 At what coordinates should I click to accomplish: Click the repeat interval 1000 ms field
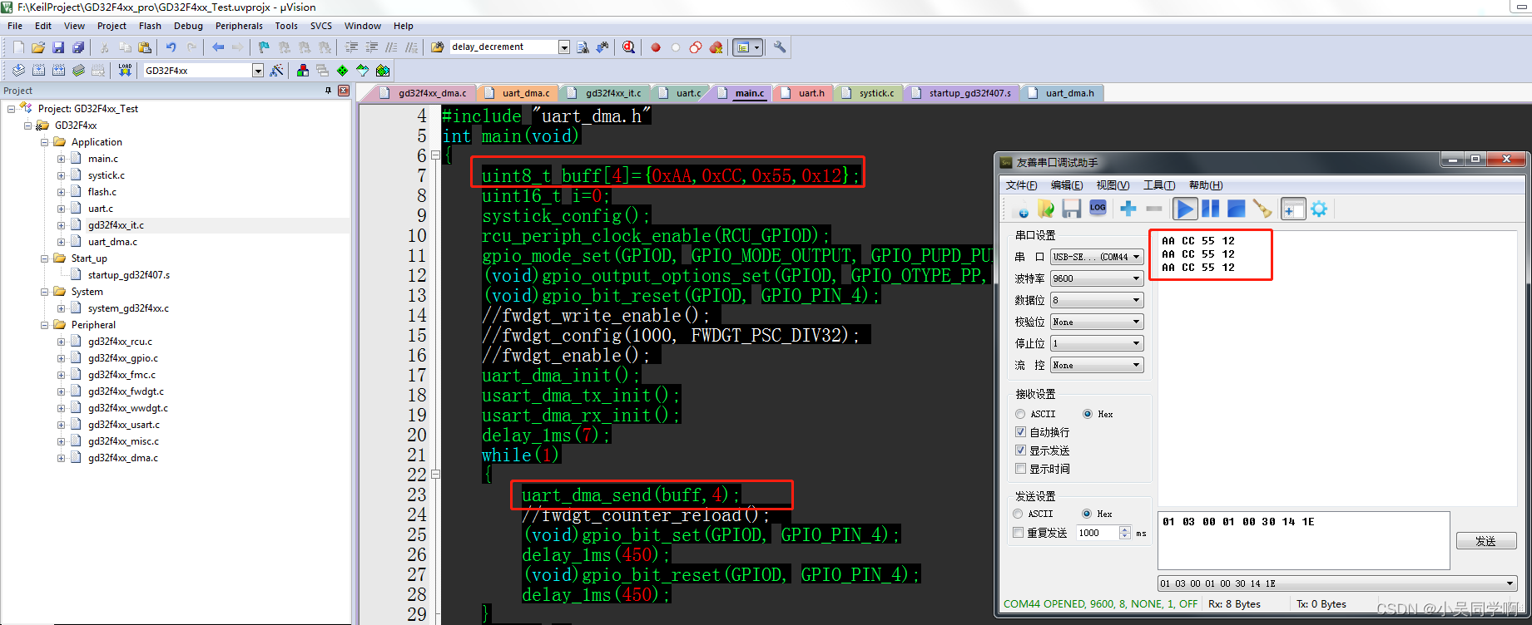pos(1098,533)
